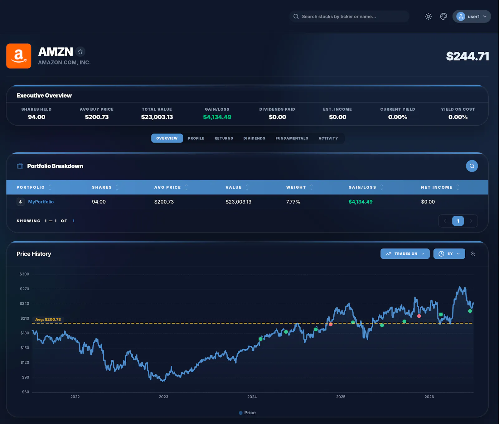Toggle the favorite star next to AMZN

tap(80, 51)
